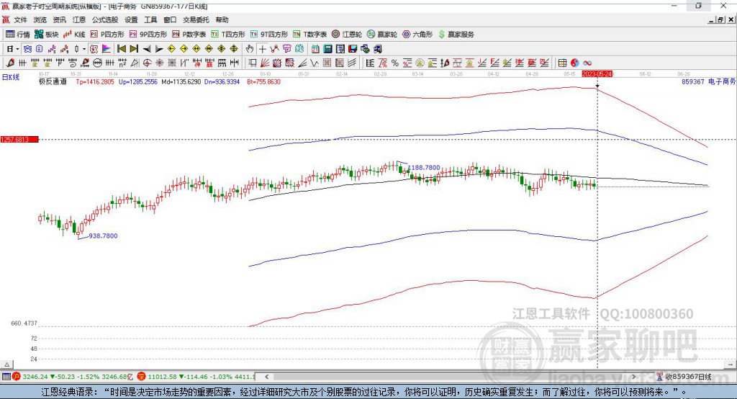Viewport: 737px width, 399px height.
Task: Toggle the crosshair cursor tool
Action: pos(262,49)
